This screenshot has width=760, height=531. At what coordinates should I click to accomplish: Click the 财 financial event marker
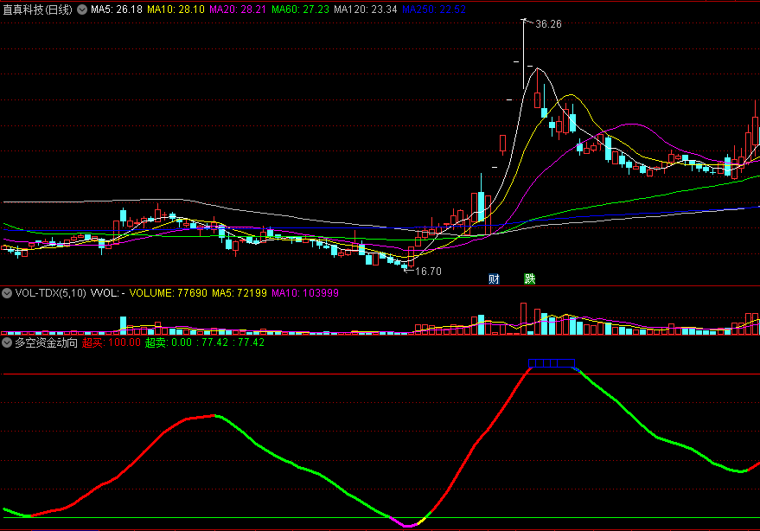(x=494, y=278)
